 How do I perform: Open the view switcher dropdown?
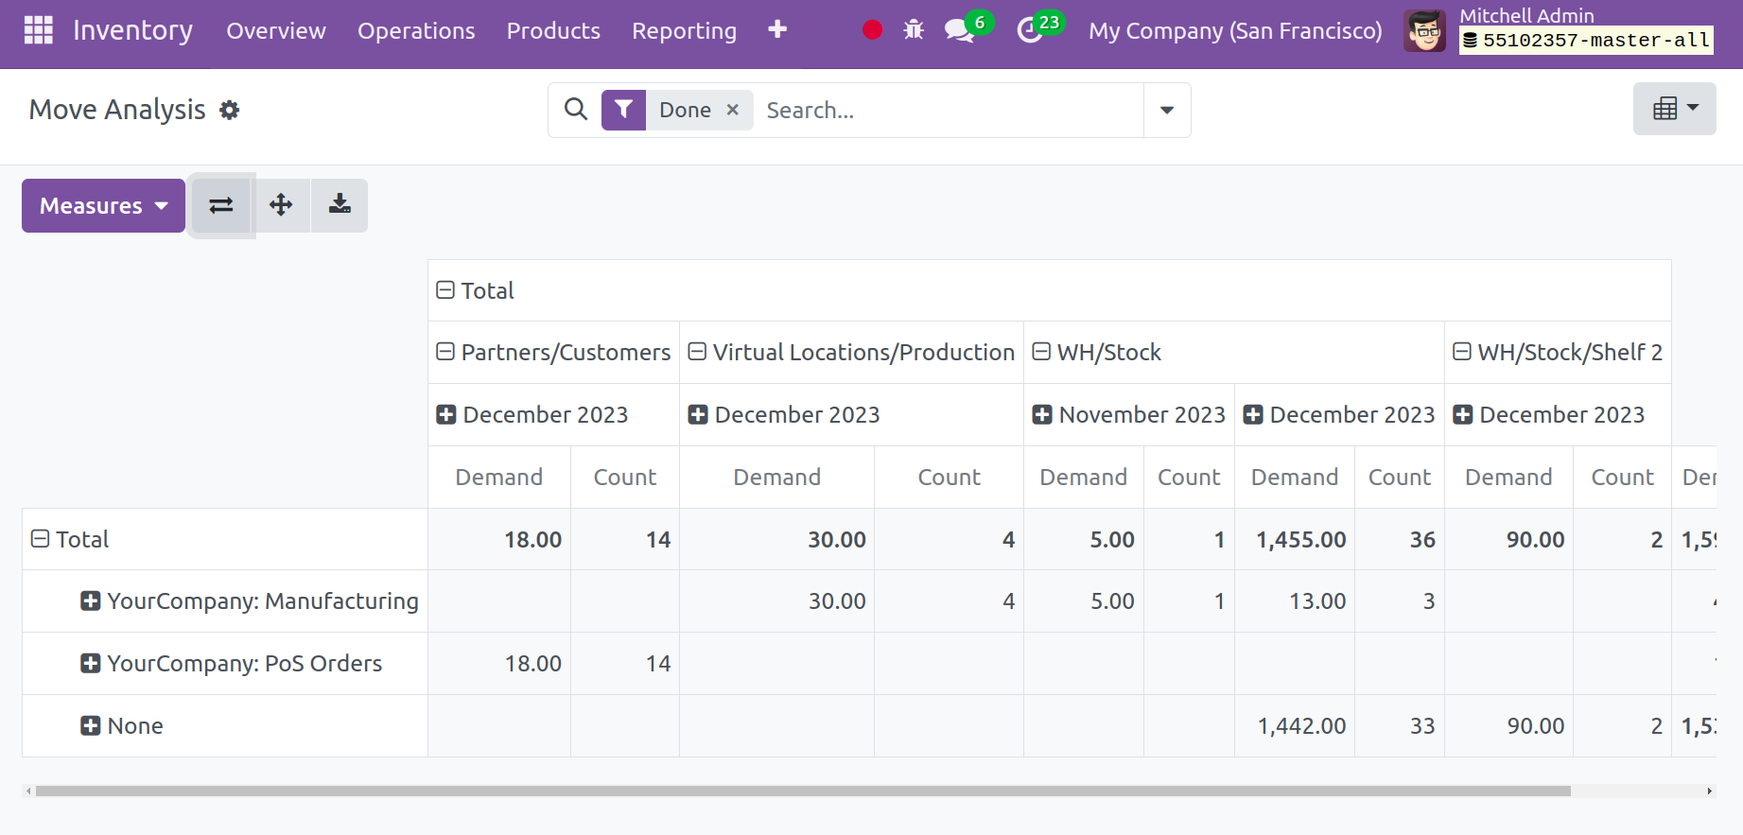1674,109
